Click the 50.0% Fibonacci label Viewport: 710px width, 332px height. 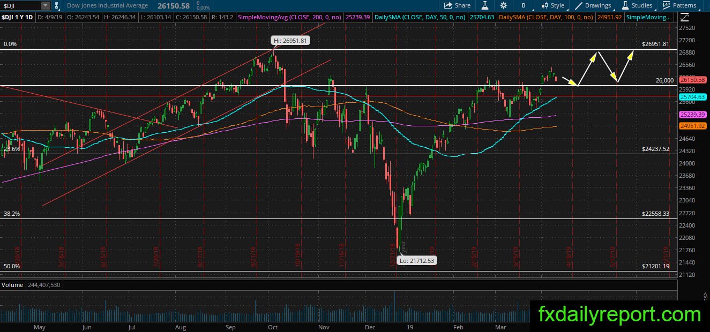[x=11, y=266]
